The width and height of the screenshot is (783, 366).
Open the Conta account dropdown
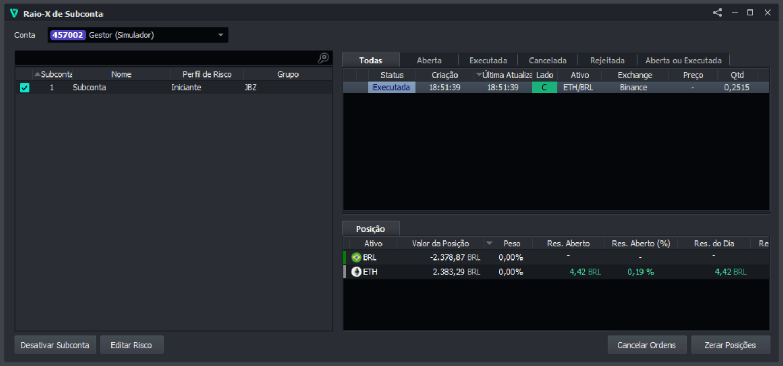click(221, 35)
